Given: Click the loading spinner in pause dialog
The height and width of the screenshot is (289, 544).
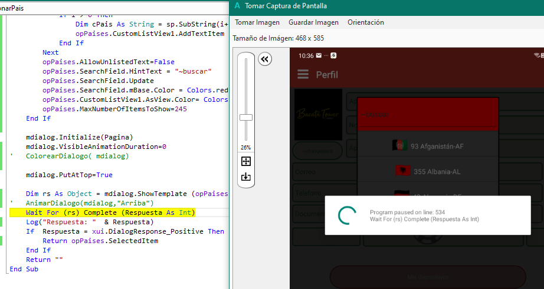Looking at the screenshot, I should [347, 215].
